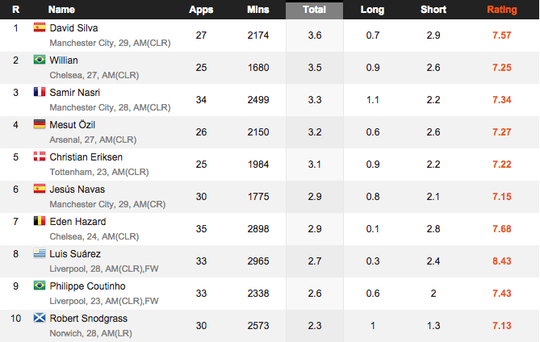Click the Denmark flag beside Christian Eriksen
The width and height of the screenshot is (540, 342).
pos(40,156)
